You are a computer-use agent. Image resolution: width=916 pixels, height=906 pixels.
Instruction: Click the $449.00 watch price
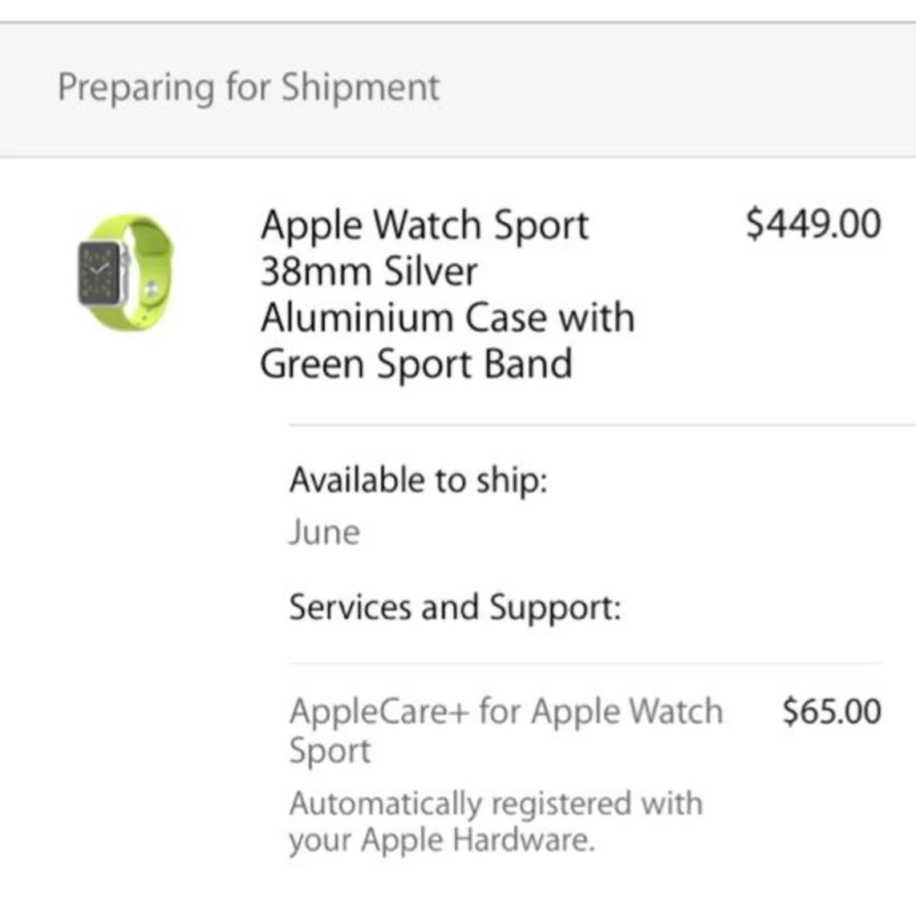(813, 224)
